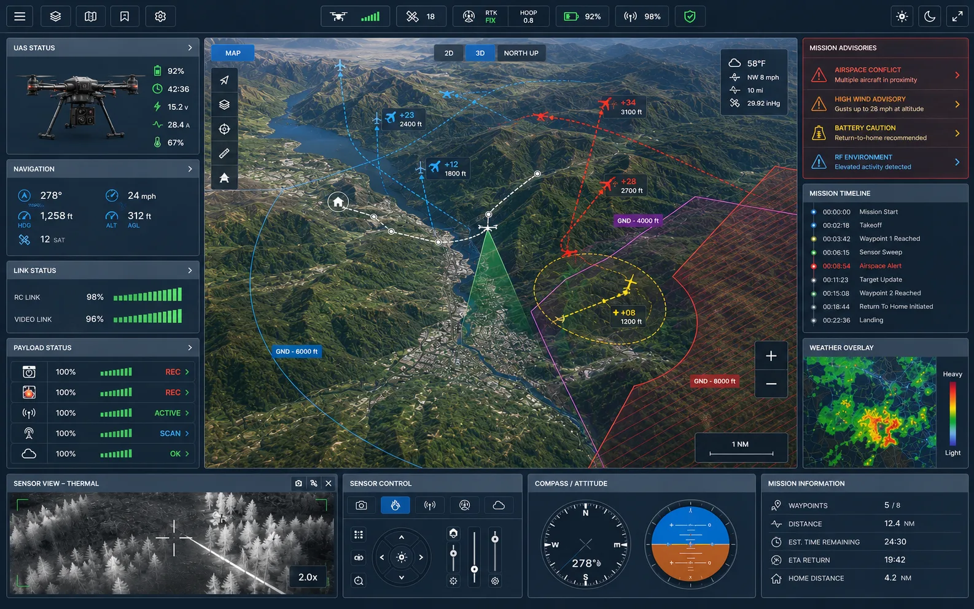
Task: Zoom out the map with minus button
Action: [x=771, y=384]
